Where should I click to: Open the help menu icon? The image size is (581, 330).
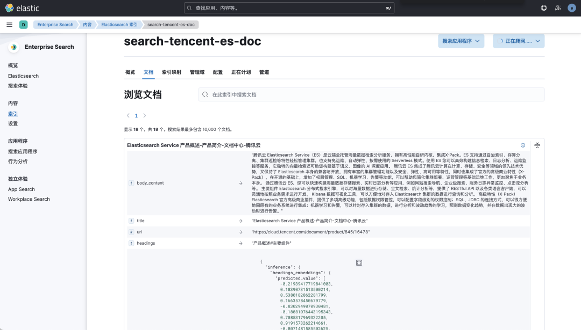(543, 8)
